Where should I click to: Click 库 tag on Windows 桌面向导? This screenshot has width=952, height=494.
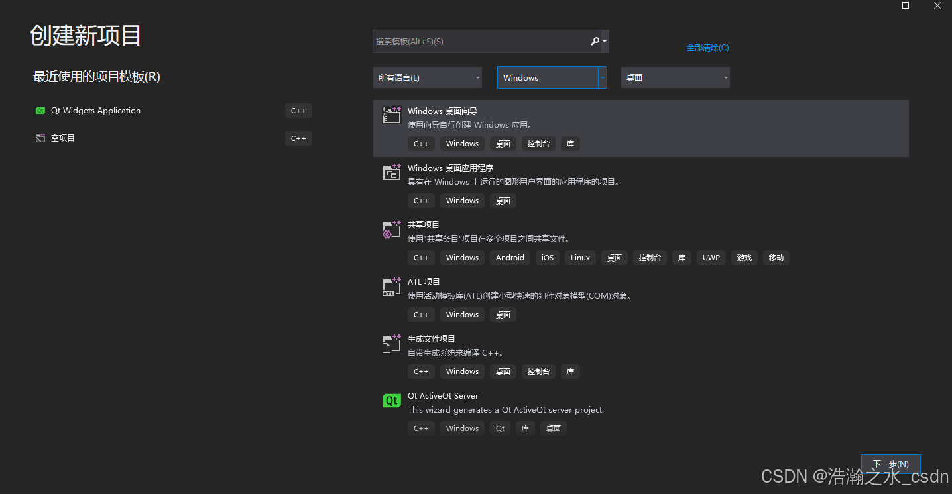pos(571,144)
